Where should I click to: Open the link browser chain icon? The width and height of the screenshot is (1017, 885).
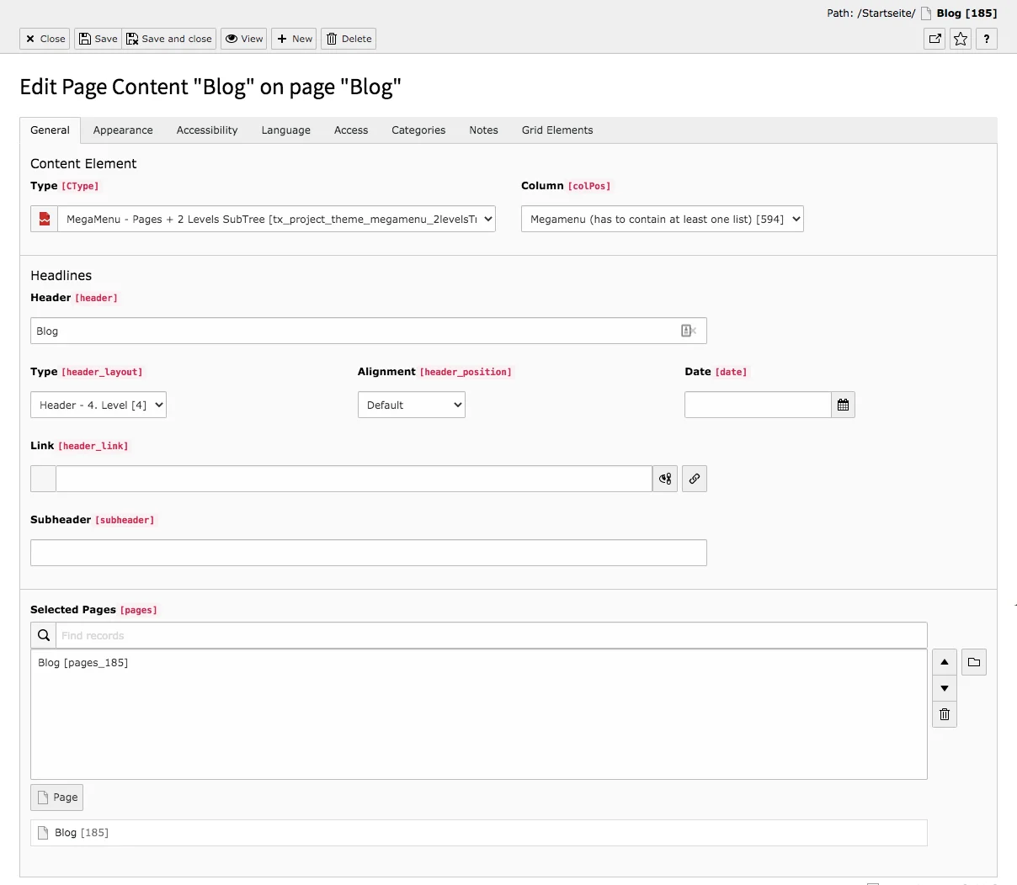tap(694, 479)
